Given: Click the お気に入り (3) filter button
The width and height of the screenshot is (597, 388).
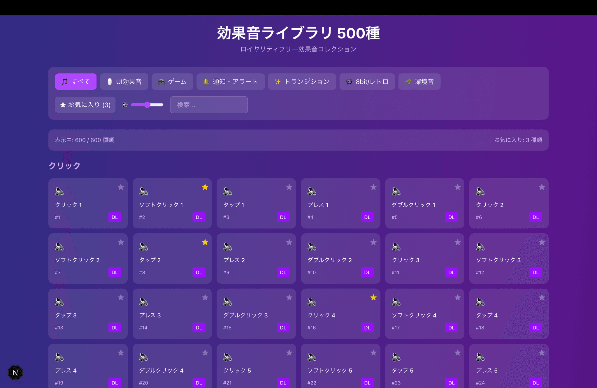Looking at the screenshot, I should tap(85, 105).
